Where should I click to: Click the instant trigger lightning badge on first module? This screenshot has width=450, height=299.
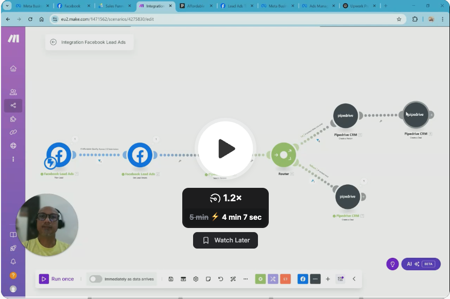[50, 163]
